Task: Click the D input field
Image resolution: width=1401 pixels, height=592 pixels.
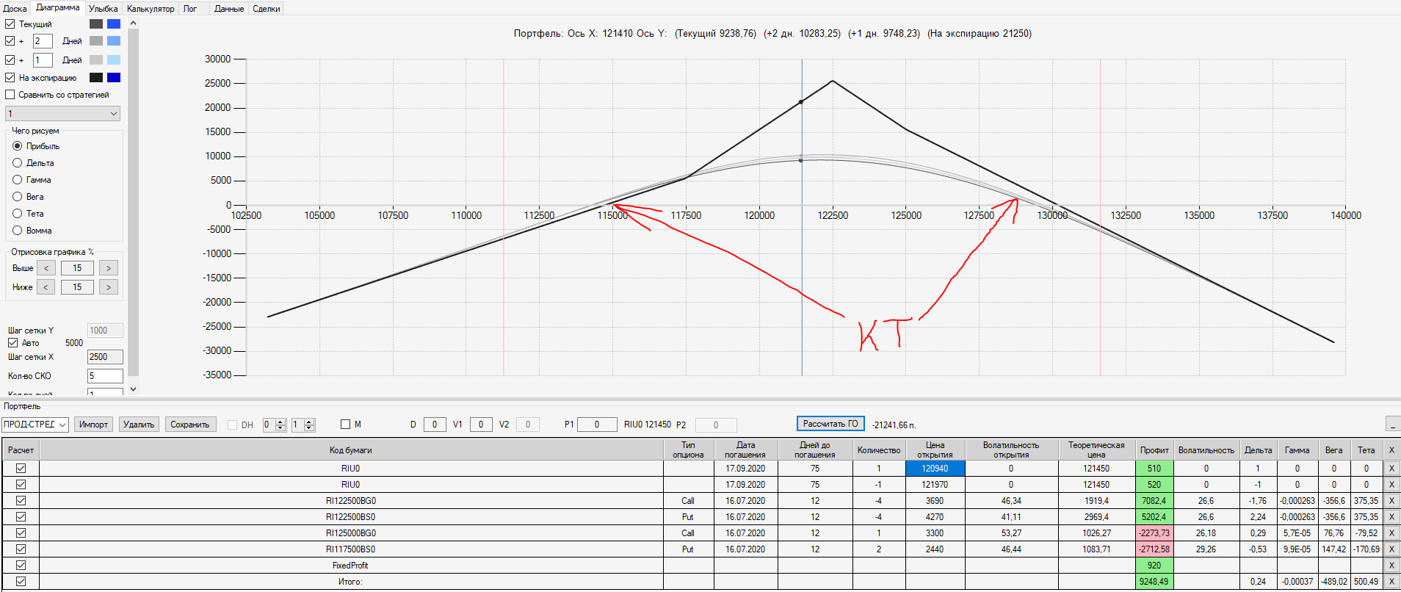Action: pyautogui.click(x=435, y=425)
